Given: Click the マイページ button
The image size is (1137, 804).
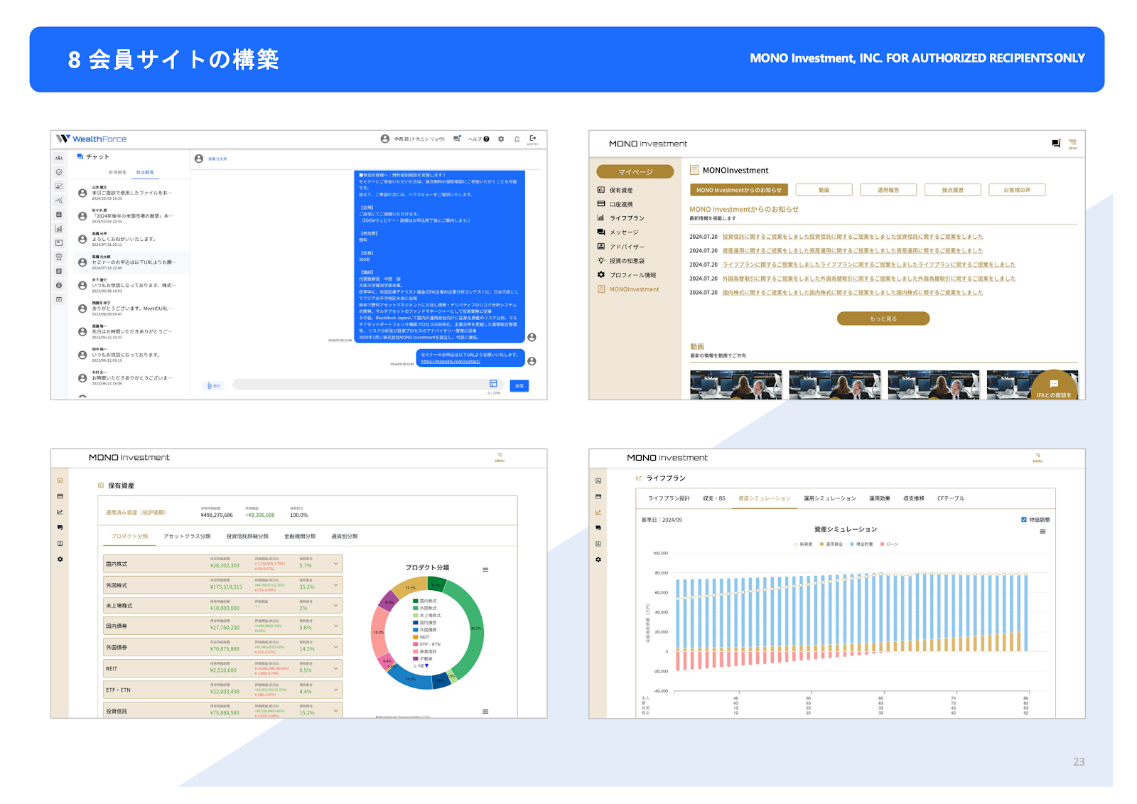Looking at the screenshot, I should (x=635, y=171).
